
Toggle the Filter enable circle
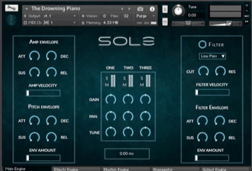pyautogui.click(x=202, y=44)
